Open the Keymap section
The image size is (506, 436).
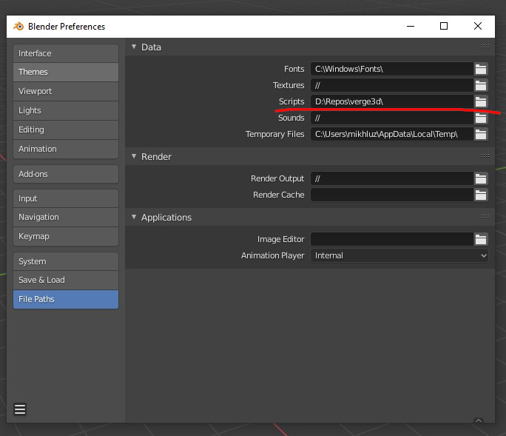coord(66,236)
